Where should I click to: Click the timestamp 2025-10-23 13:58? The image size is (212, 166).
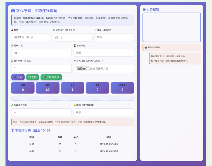tap(109, 151)
